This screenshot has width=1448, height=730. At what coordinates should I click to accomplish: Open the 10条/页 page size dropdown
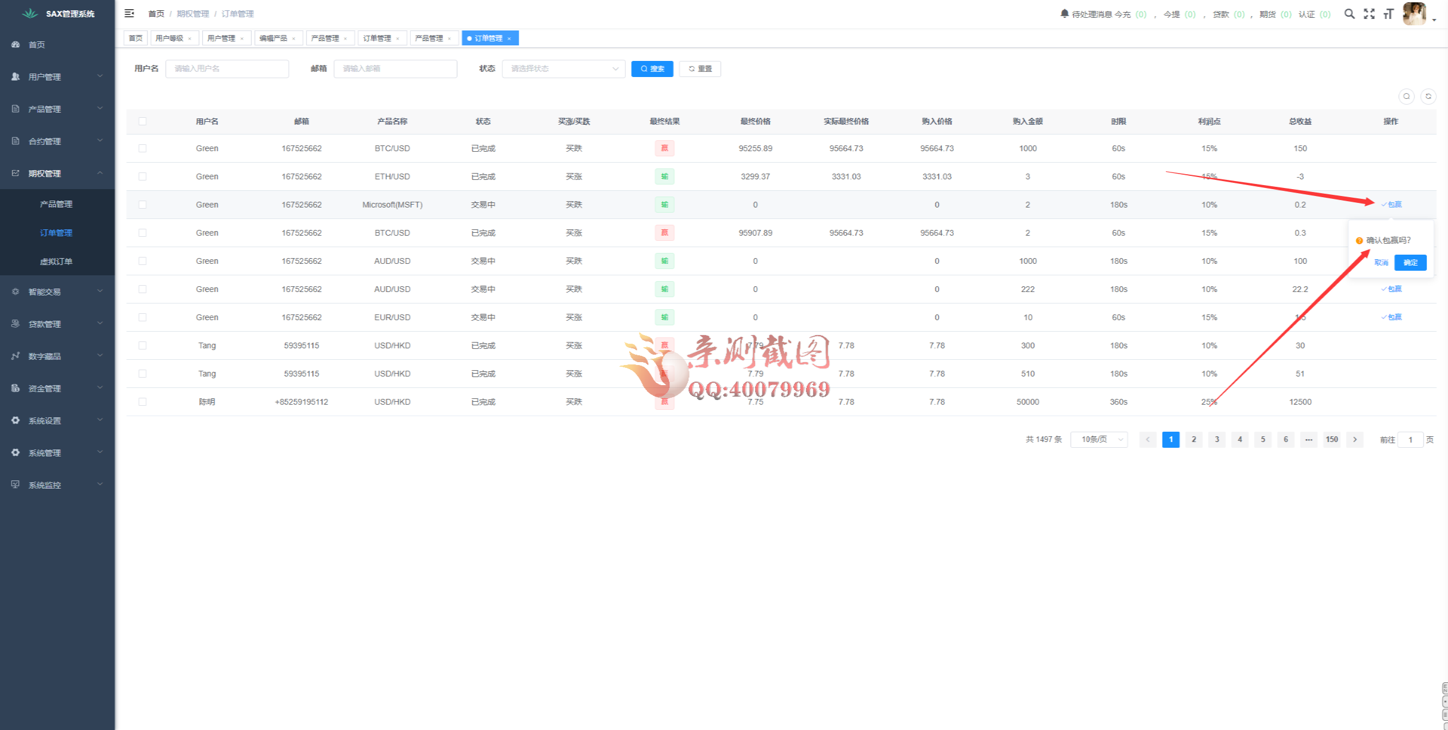tap(1099, 440)
